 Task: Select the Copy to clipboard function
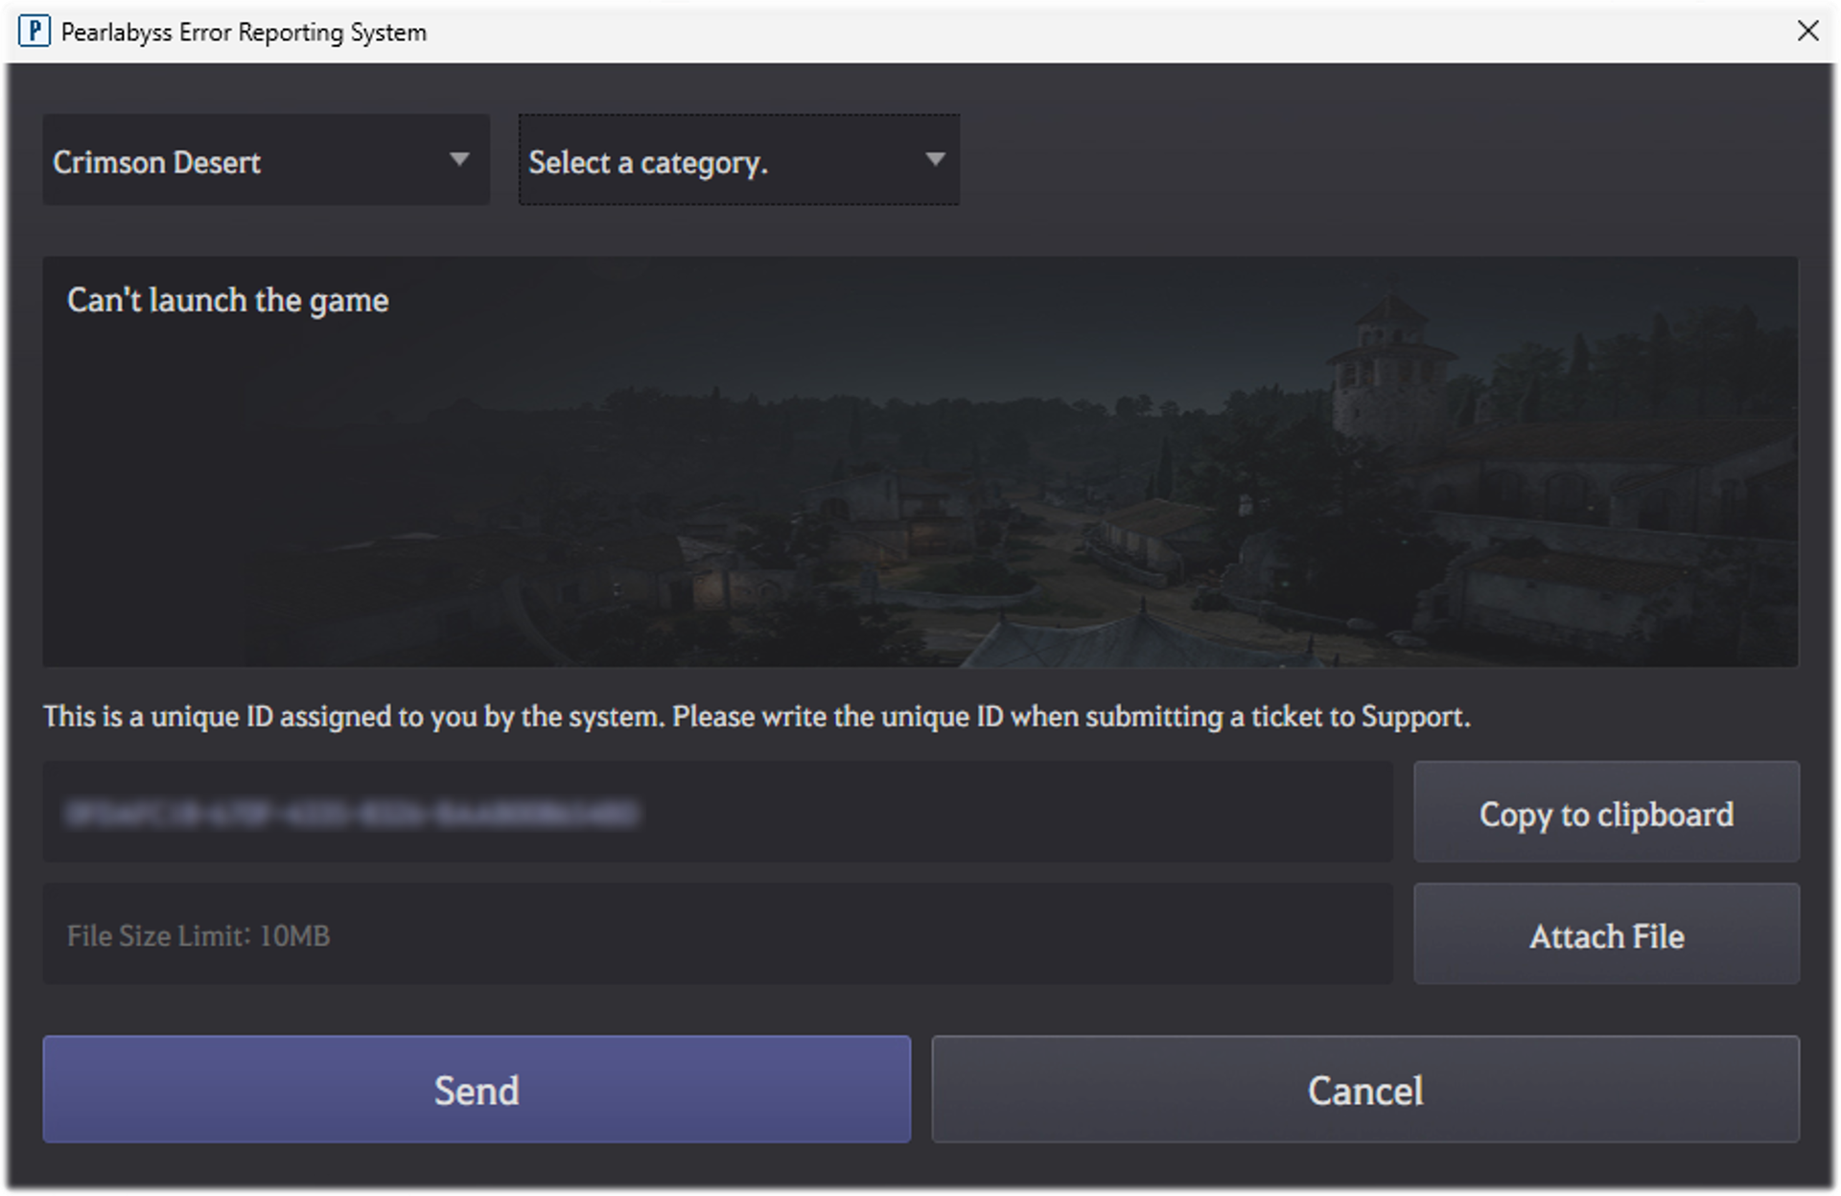[1606, 813]
